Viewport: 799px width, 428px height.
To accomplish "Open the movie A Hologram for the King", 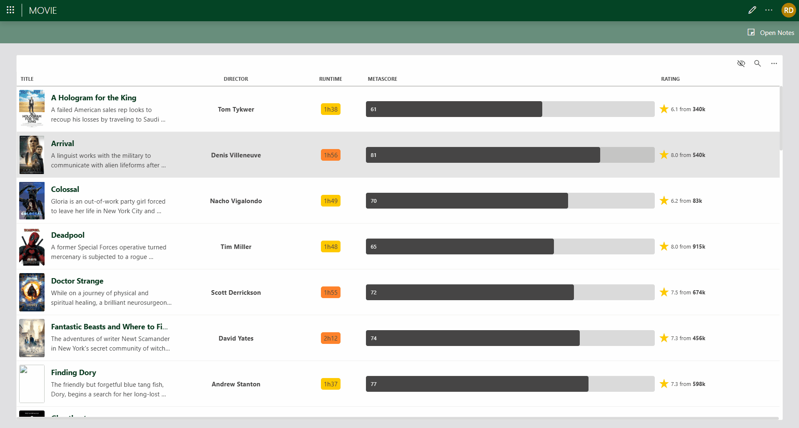I will tap(93, 97).
